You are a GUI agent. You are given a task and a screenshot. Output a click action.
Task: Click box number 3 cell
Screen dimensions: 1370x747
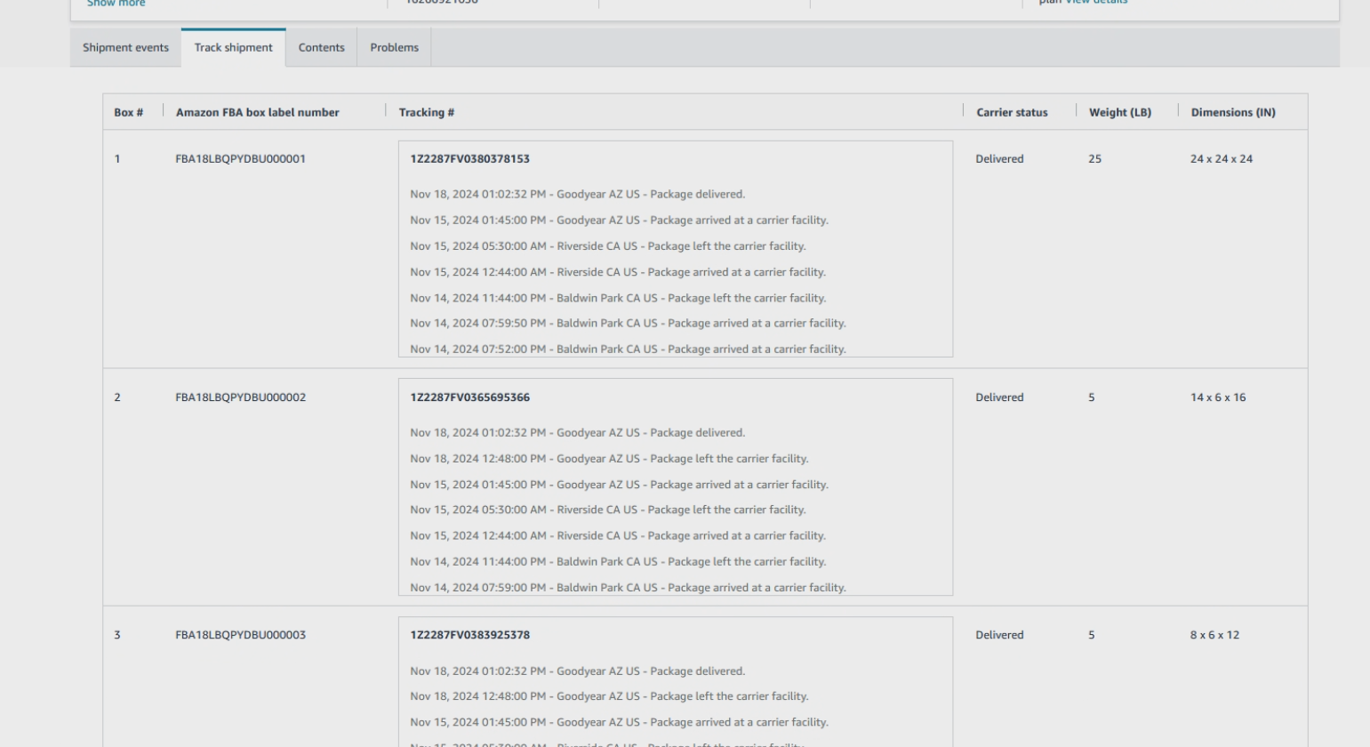pos(117,635)
